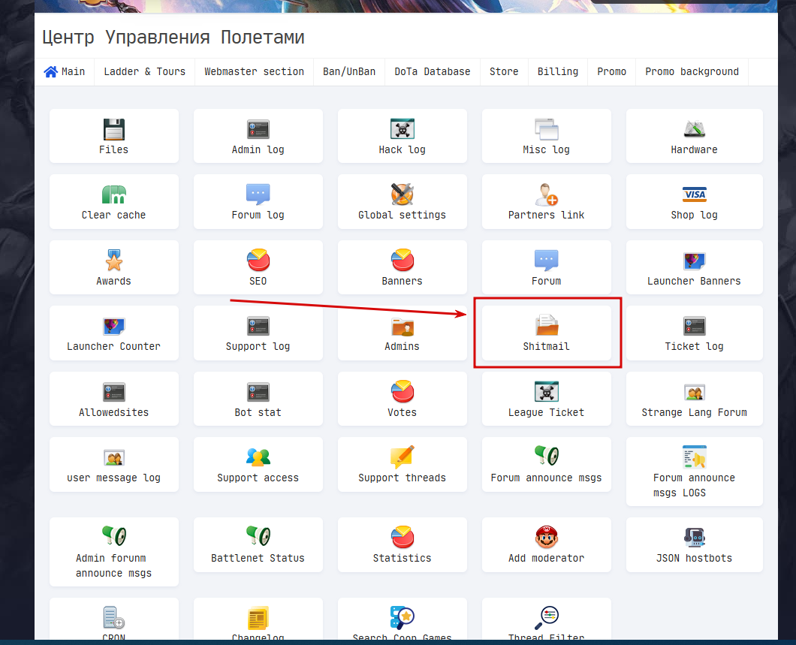
Task: Switch to Ladder & Tours tab
Action: [145, 72]
